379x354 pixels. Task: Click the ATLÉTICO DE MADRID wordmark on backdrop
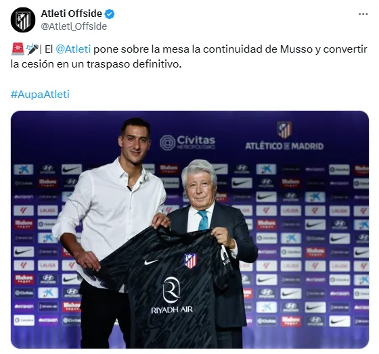click(284, 146)
